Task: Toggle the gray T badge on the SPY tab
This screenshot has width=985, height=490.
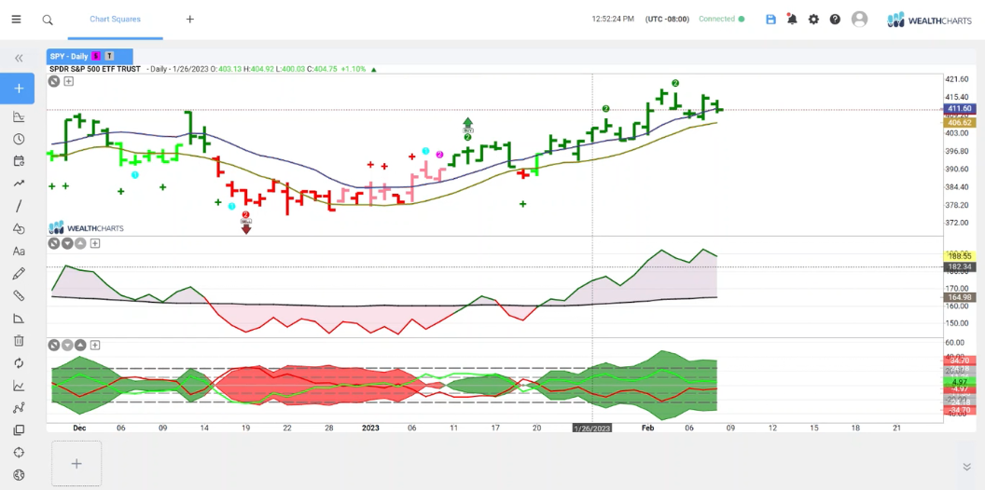Action: pyautogui.click(x=109, y=57)
